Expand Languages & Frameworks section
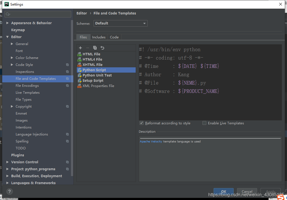Viewport: 287px width, 200px height. (8, 183)
